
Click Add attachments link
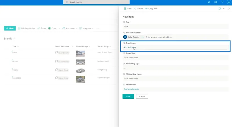click(131, 89)
